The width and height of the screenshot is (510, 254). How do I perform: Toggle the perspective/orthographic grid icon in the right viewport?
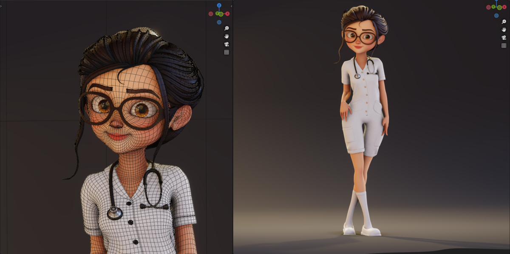504,45
